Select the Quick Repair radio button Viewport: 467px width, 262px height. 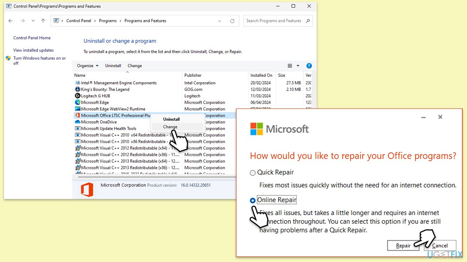point(253,173)
